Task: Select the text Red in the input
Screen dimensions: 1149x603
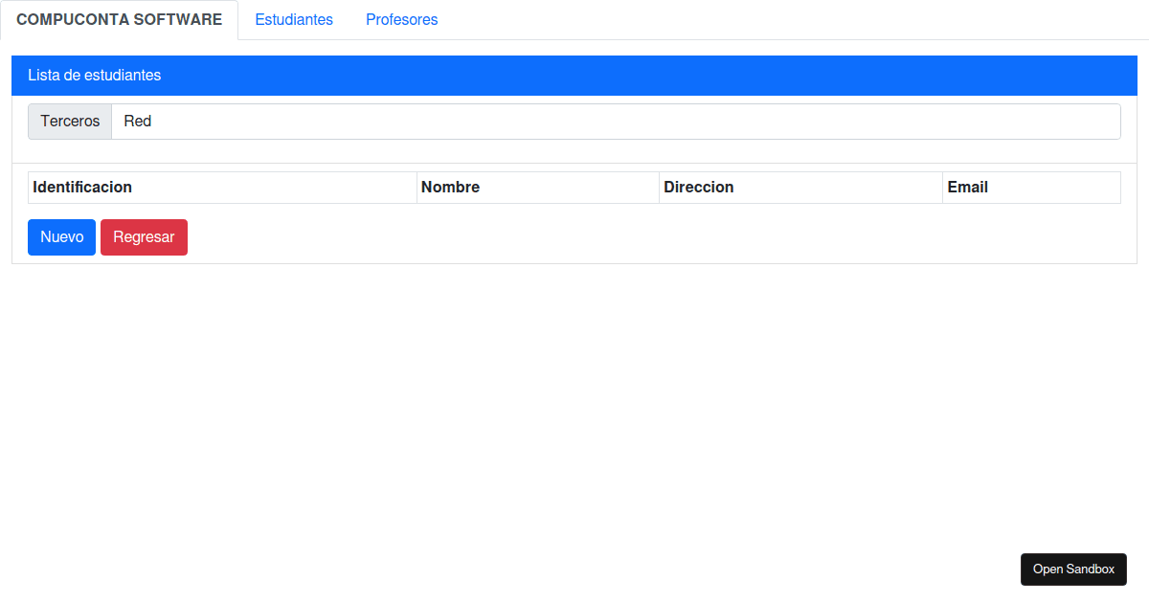Action: click(x=137, y=121)
